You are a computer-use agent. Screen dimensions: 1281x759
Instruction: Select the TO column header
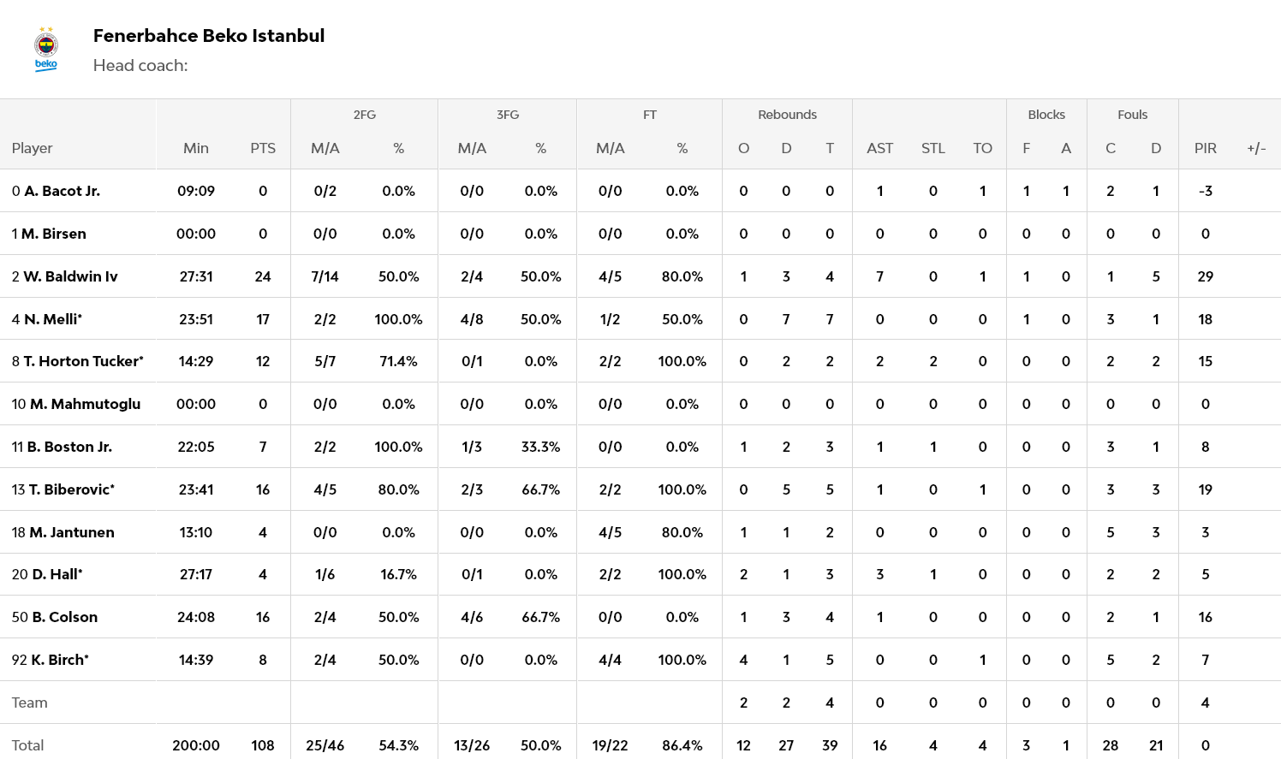point(982,148)
